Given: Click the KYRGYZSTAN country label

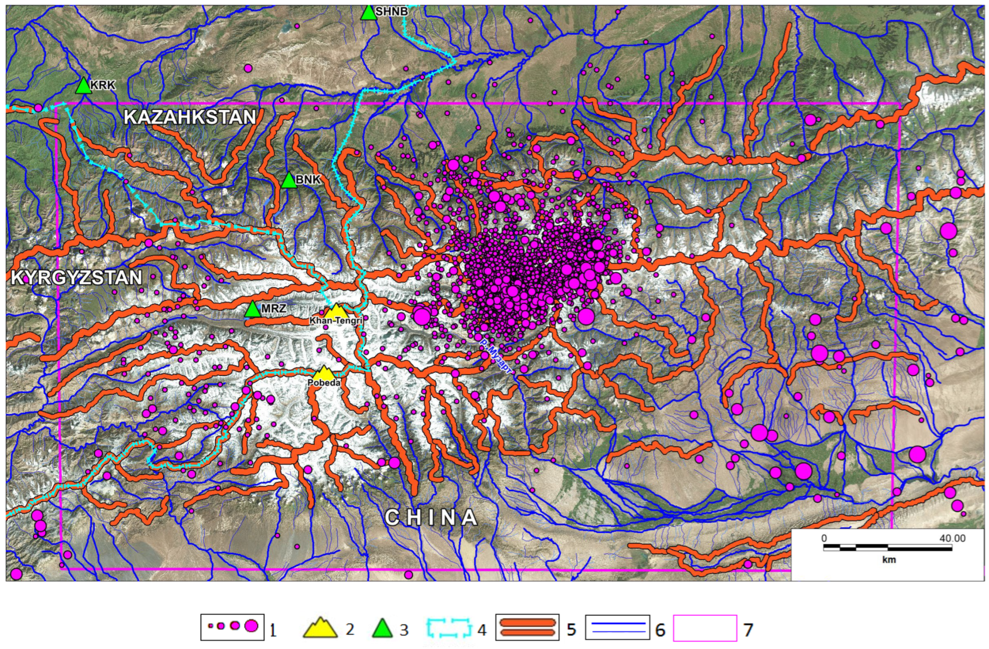Looking at the screenshot, I should tap(76, 278).
